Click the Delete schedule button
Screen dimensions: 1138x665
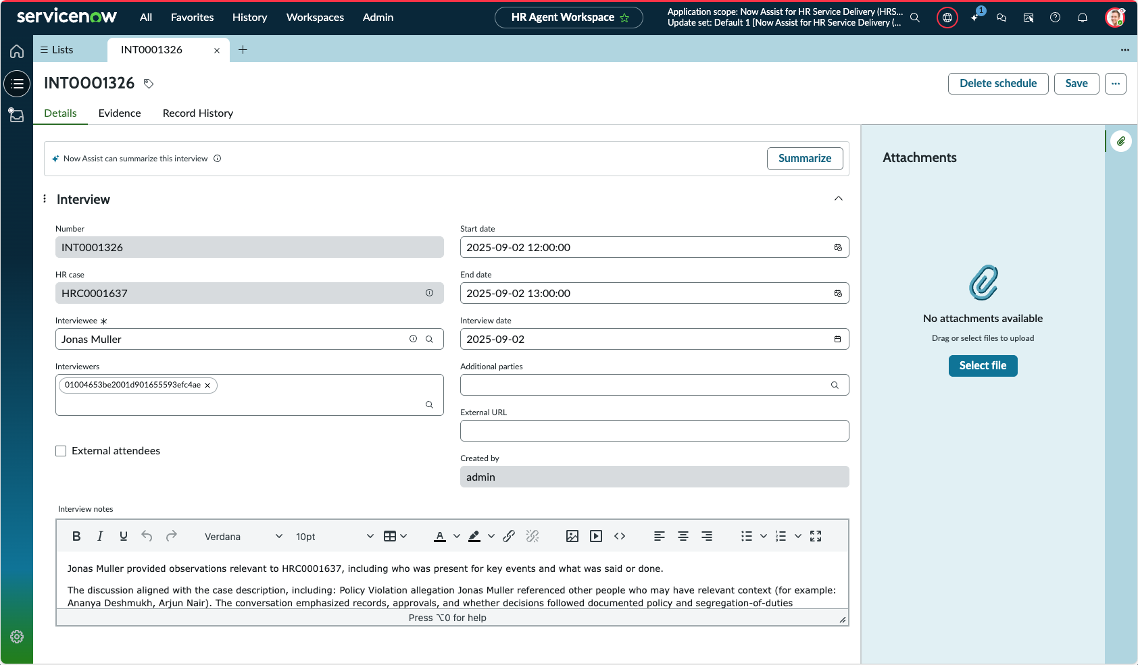pos(998,84)
